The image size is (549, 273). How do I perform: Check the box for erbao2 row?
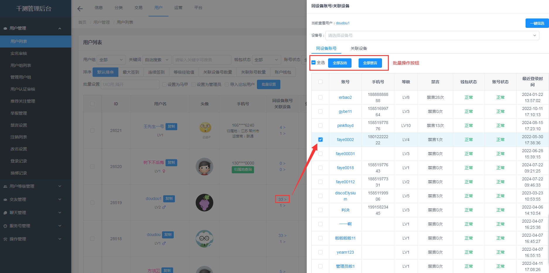click(320, 97)
